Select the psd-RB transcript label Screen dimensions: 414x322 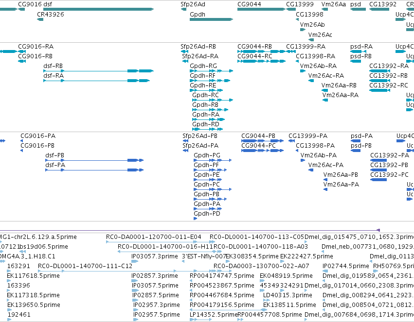coord(361,56)
